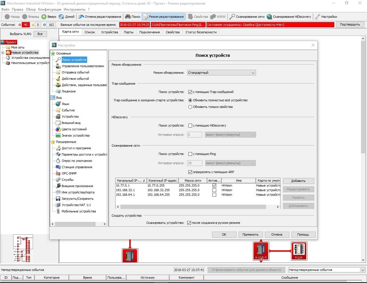Open Режим обнаружения dropdown (Стандартный)

point(221,73)
